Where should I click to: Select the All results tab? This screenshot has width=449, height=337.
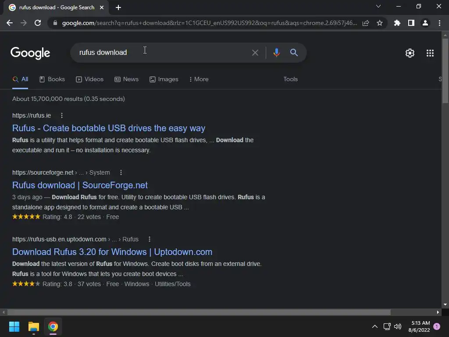[x=20, y=79]
